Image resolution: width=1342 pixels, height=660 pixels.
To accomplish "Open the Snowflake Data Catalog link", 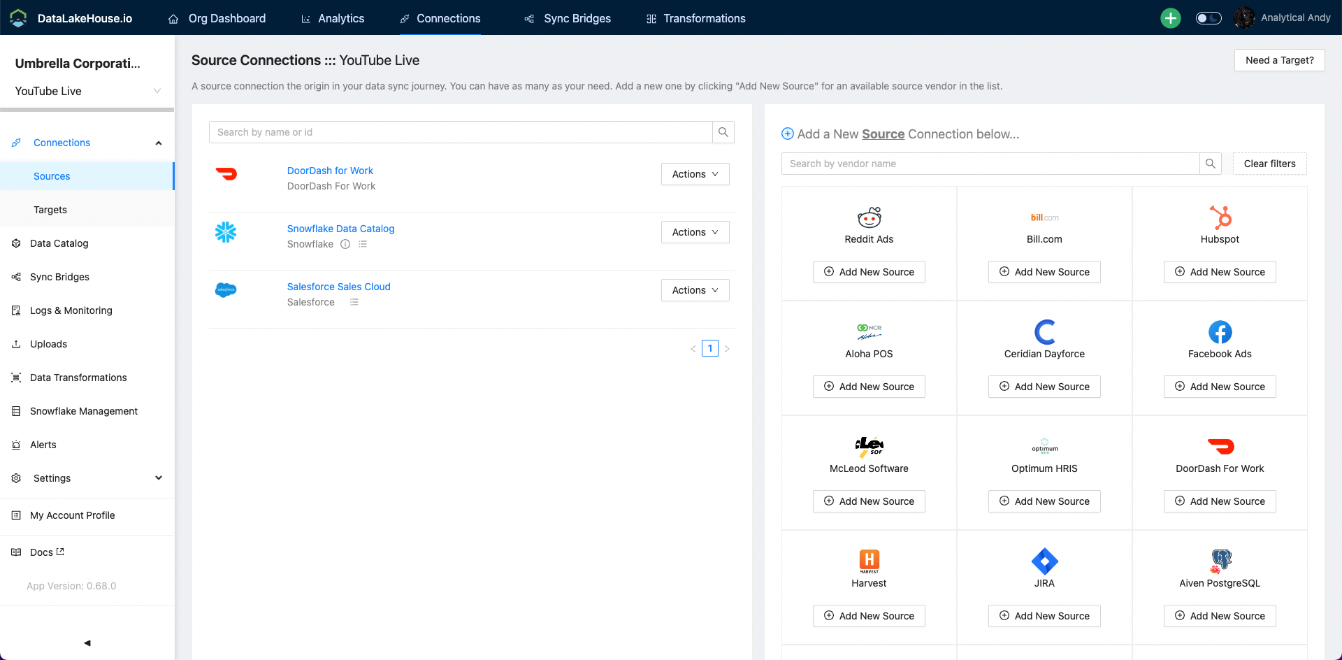I will pyautogui.click(x=340, y=229).
